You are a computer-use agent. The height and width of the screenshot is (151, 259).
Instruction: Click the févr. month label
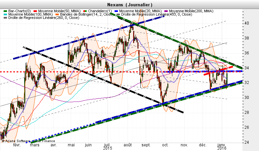click(x=17, y=145)
